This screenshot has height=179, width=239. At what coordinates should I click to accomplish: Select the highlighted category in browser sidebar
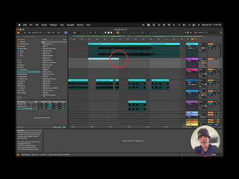coord(29,72)
